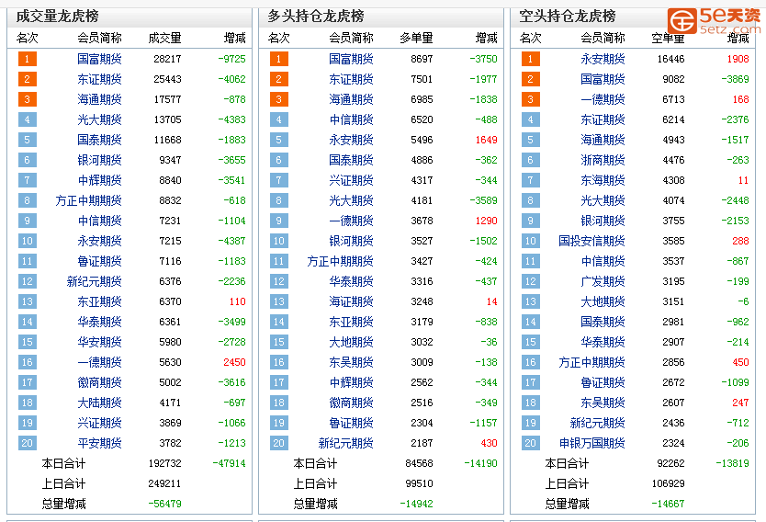
Task: Click the 多单量 column header
Action: tap(416, 38)
